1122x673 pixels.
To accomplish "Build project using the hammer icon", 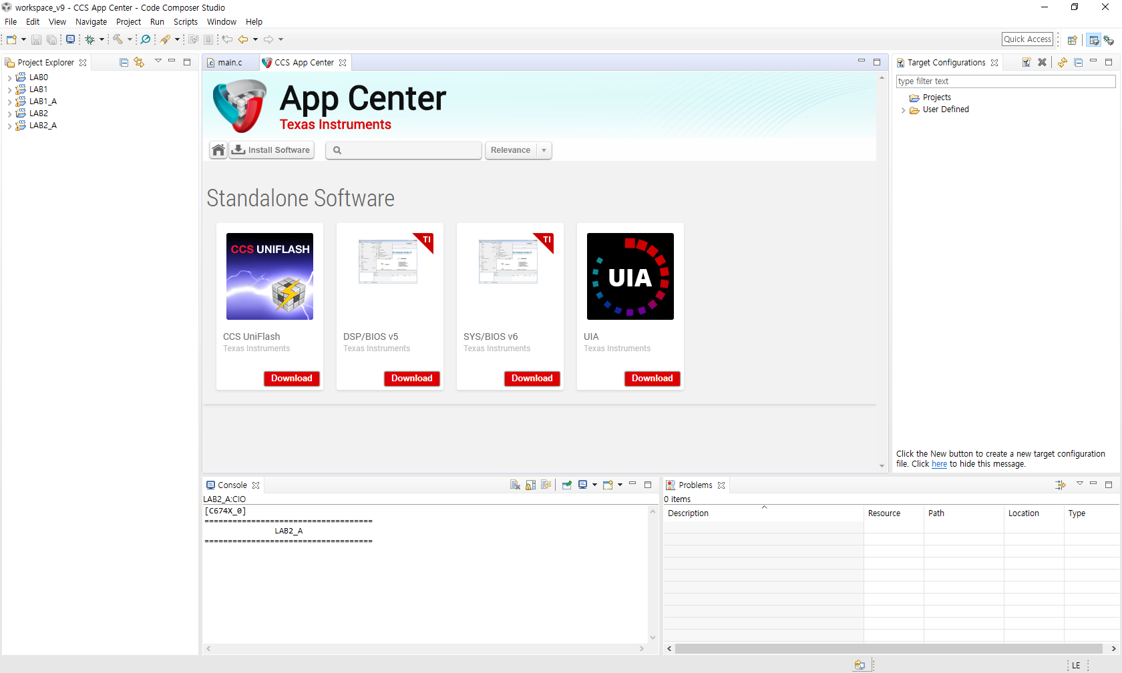I will point(118,39).
